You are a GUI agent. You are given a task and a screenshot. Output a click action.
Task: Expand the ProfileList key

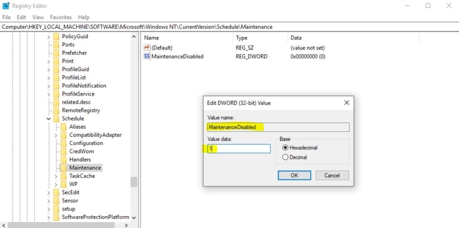pos(48,78)
